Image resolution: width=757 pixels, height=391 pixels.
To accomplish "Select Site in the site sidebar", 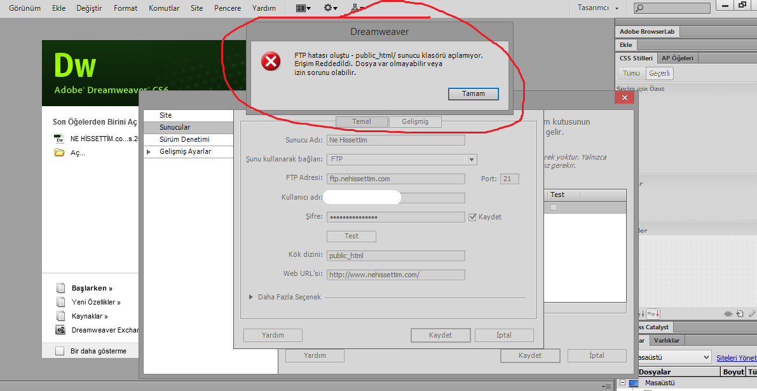I will 189,115.
